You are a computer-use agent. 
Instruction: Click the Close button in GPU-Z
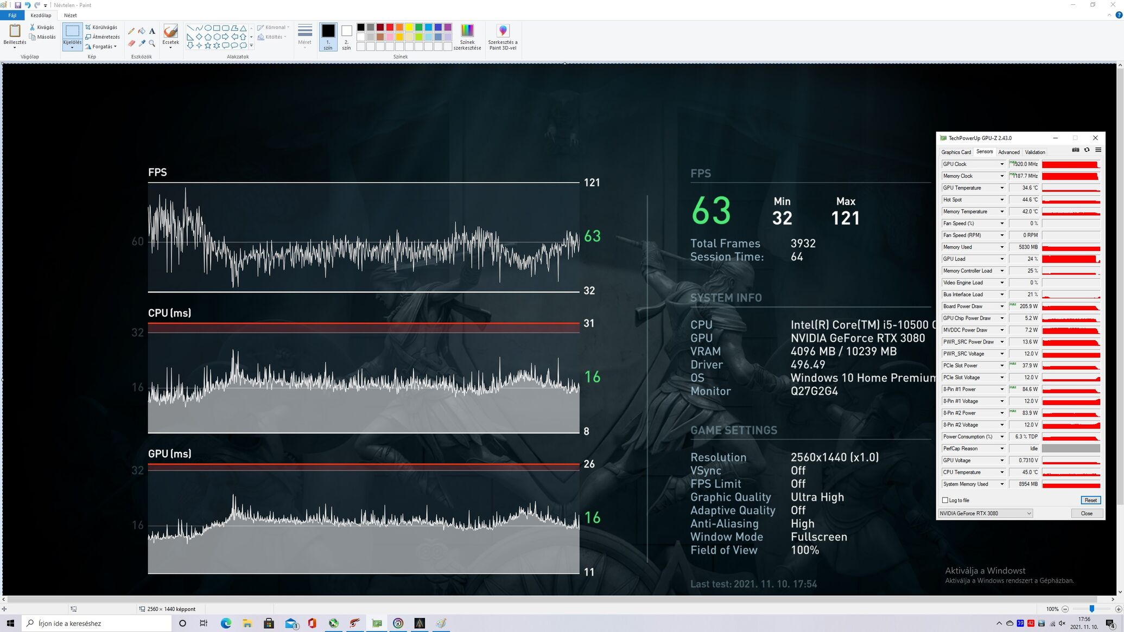click(x=1087, y=513)
